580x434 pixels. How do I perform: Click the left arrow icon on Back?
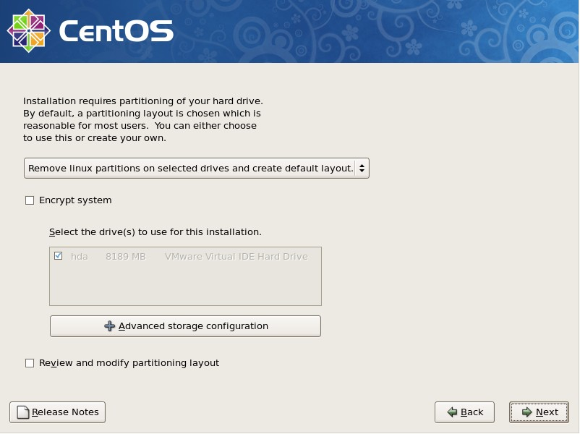(452, 412)
